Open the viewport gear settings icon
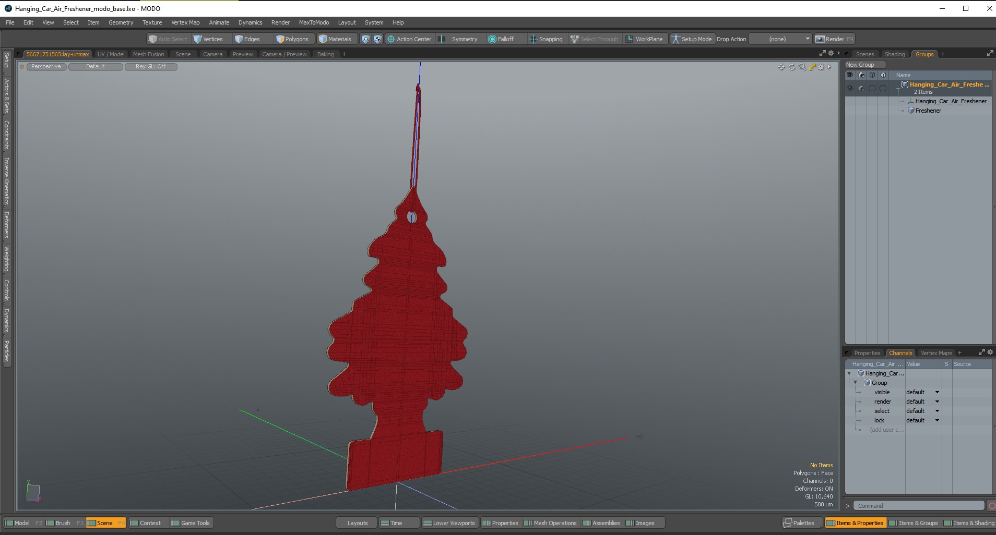 (821, 67)
